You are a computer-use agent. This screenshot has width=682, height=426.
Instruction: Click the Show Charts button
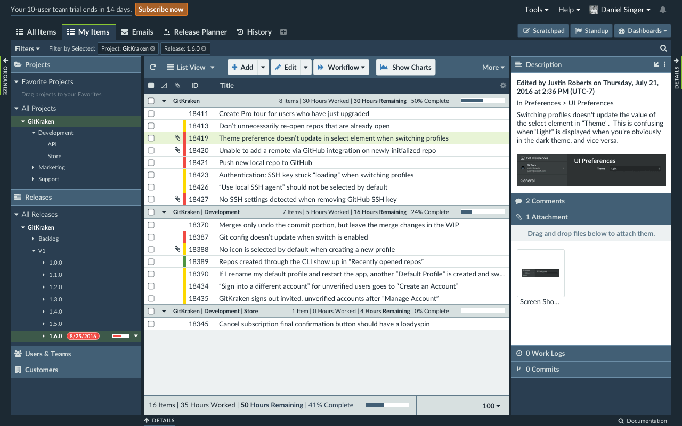click(405, 67)
